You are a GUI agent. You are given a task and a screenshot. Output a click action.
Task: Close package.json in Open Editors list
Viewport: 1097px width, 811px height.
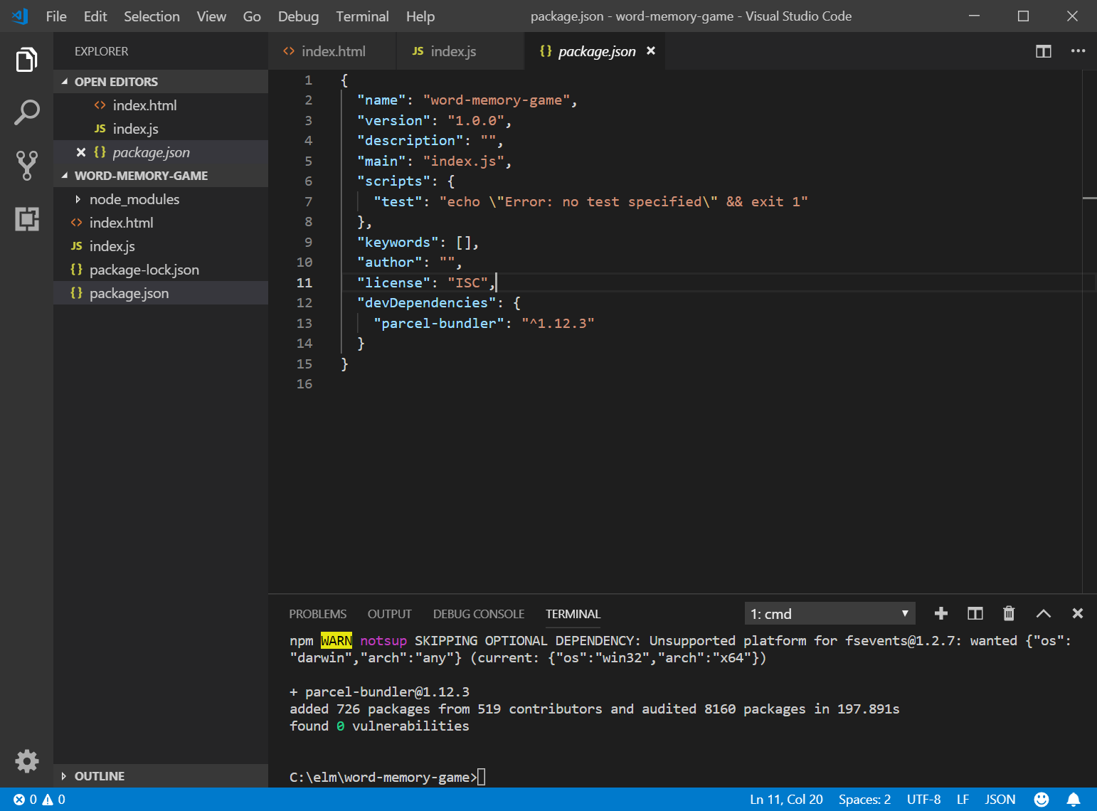pyautogui.click(x=81, y=152)
